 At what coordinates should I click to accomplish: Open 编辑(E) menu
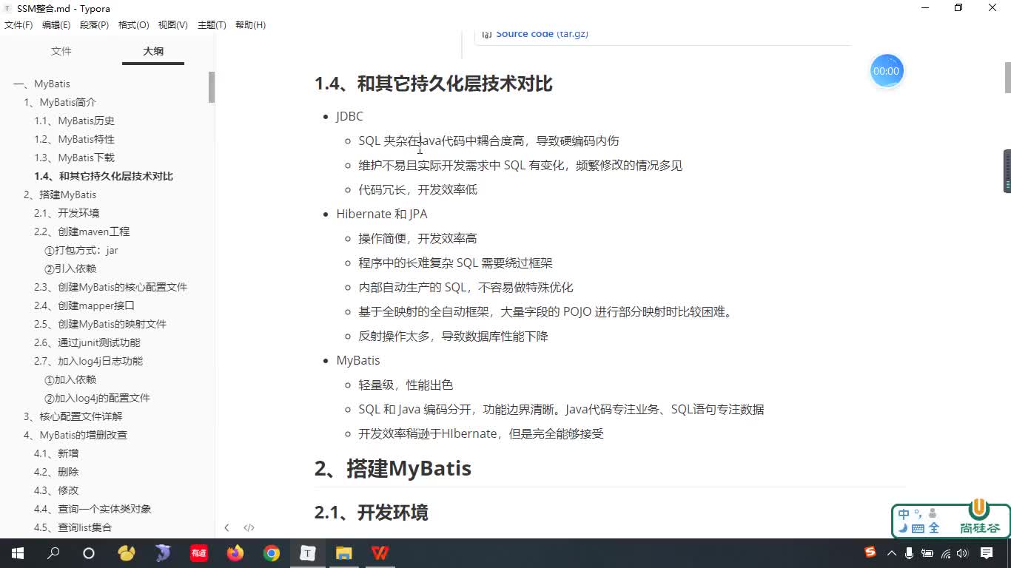click(x=56, y=25)
